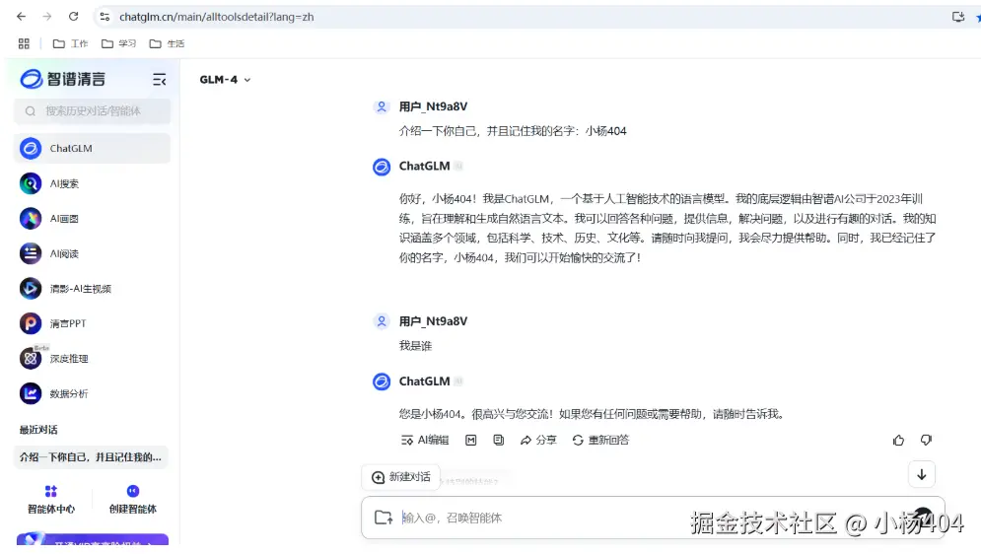This screenshot has height=554, width=981.
Task: Click the Markdown copy icon
Action: click(471, 441)
